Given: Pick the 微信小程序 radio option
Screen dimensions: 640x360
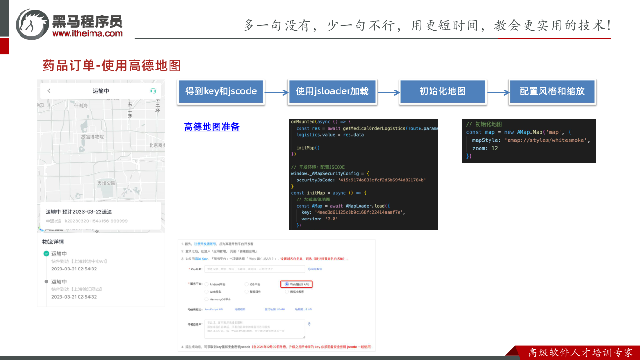Looking at the screenshot, I should 287,292.
